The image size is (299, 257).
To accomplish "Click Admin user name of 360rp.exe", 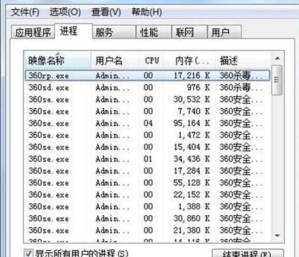I will pyautogui.click(x=112, y=76).
